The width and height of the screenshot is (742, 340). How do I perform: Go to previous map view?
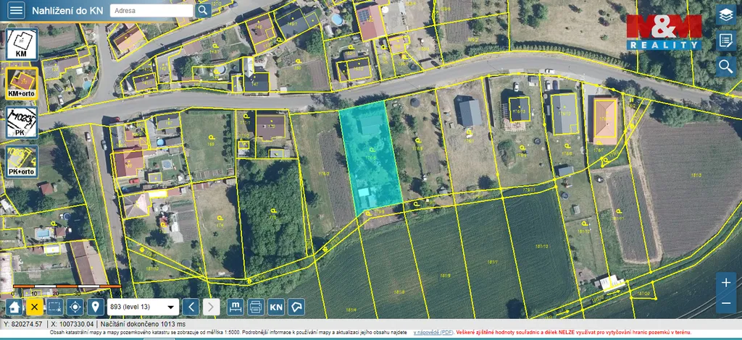pyautogui.click(x=190, y=307)
